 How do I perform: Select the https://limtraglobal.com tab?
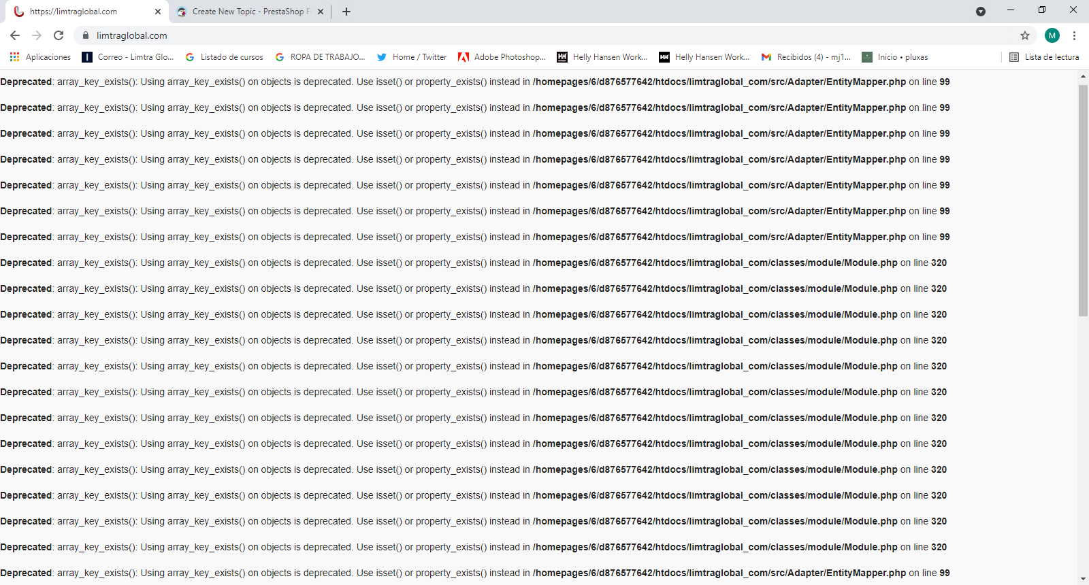point(86,12)
